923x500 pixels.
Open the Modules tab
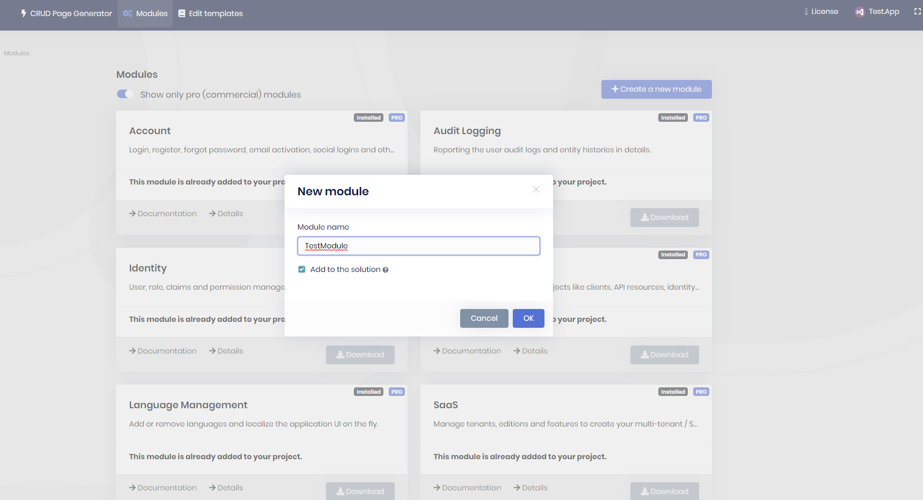pos(146,13)
